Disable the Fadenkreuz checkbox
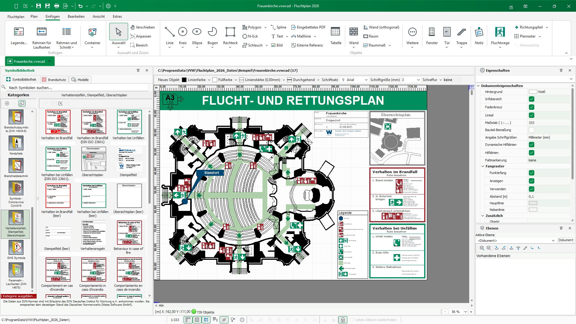 coord(531,107)
